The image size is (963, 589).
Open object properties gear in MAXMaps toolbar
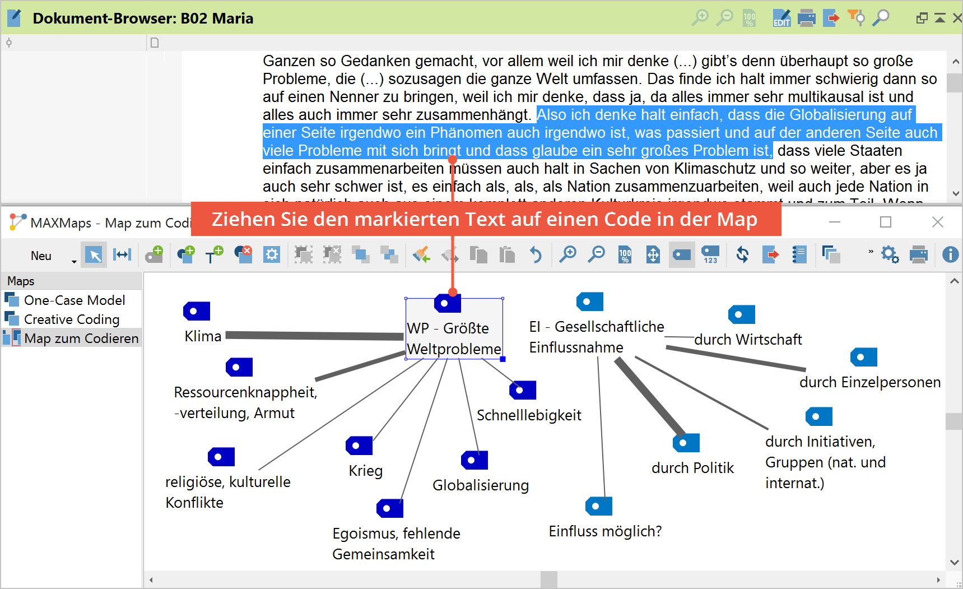272,255
